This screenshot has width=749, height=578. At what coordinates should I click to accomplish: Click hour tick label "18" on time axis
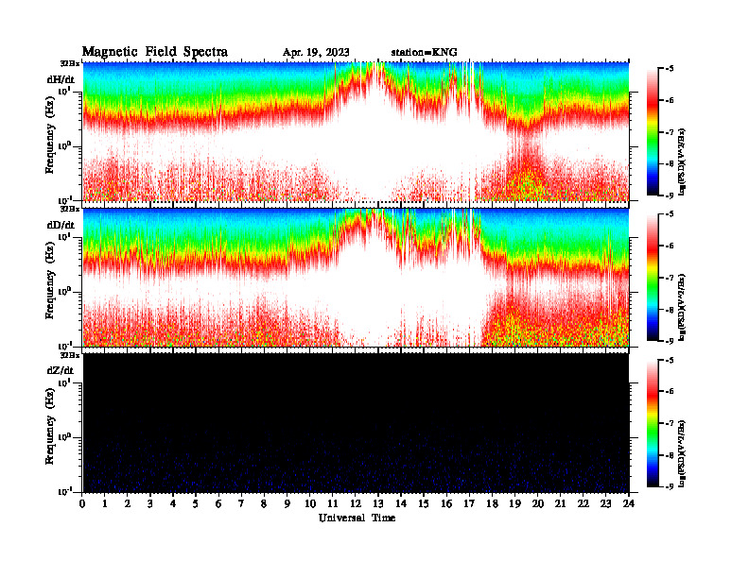coord(492,504)
